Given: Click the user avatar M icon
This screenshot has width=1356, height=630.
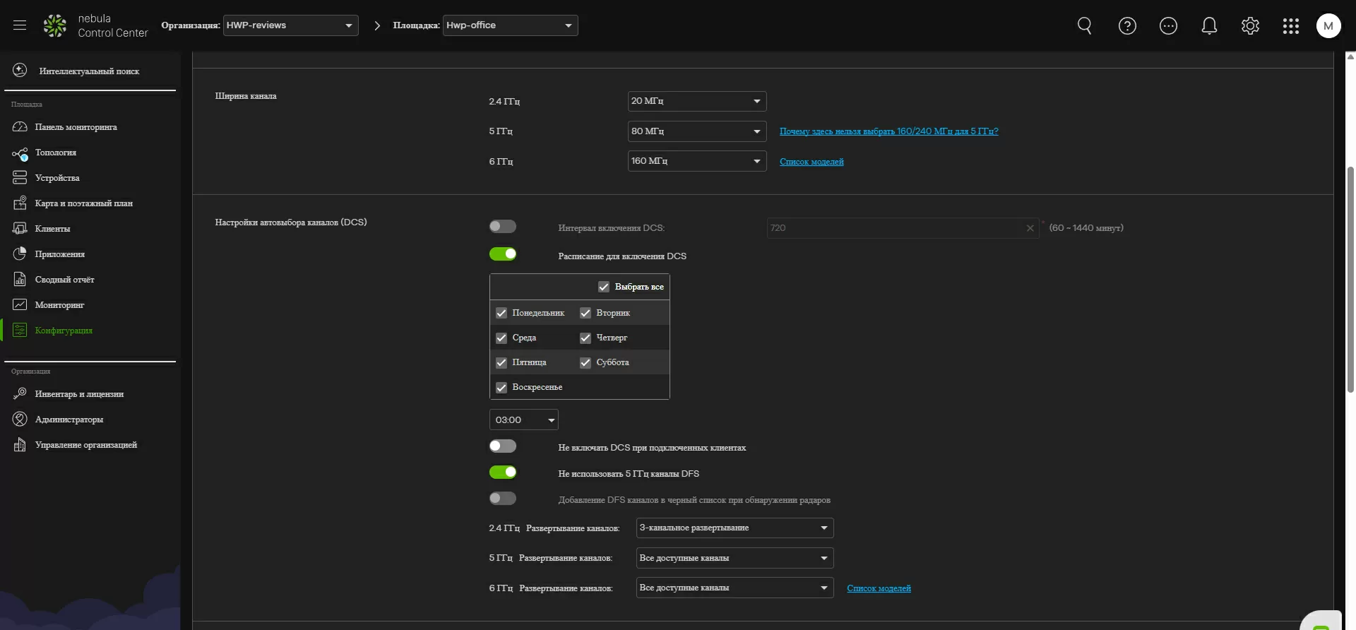Looking at the screenshot, I should coord(1328,26).
